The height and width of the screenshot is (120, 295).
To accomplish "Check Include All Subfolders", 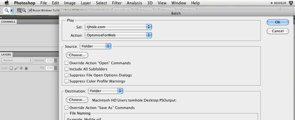I will pyautogui.click(x=67, y=69).
